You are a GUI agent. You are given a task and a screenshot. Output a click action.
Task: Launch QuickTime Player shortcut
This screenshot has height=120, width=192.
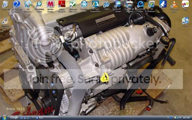(x=140, y=6)
